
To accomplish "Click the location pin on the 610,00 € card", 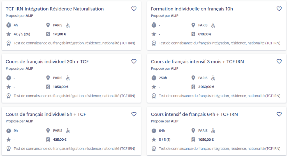I will 193,25.
